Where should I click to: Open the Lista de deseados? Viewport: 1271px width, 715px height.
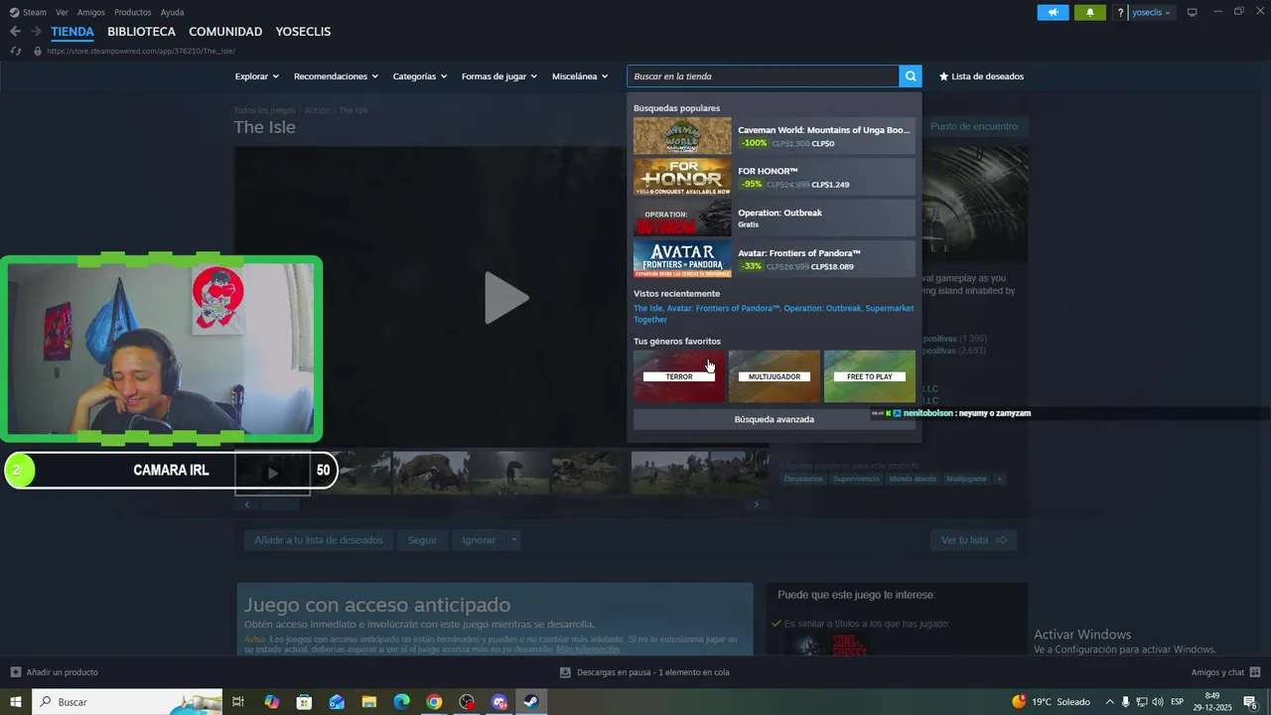point(981,76)
